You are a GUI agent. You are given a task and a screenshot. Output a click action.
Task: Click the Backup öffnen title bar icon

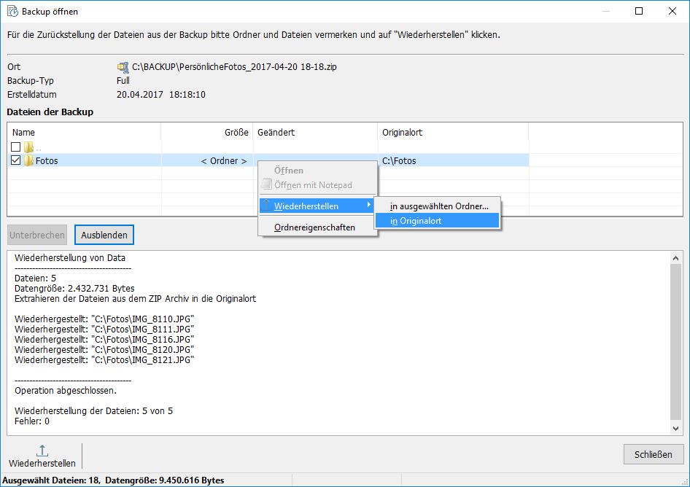(x=11, y=12)
